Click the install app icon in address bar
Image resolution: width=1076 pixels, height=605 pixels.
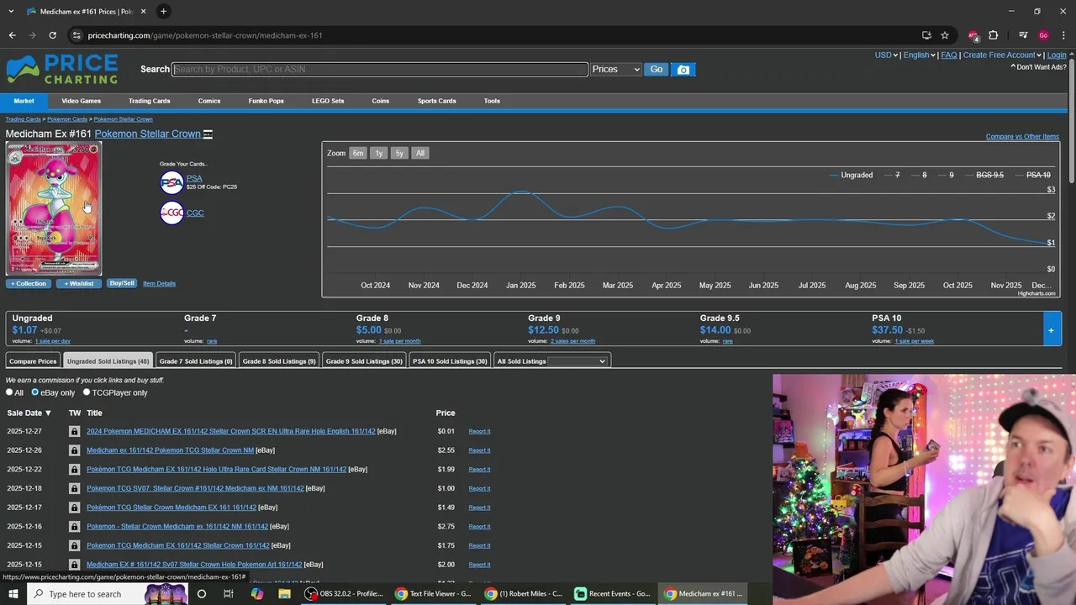(x=926, y=35)
